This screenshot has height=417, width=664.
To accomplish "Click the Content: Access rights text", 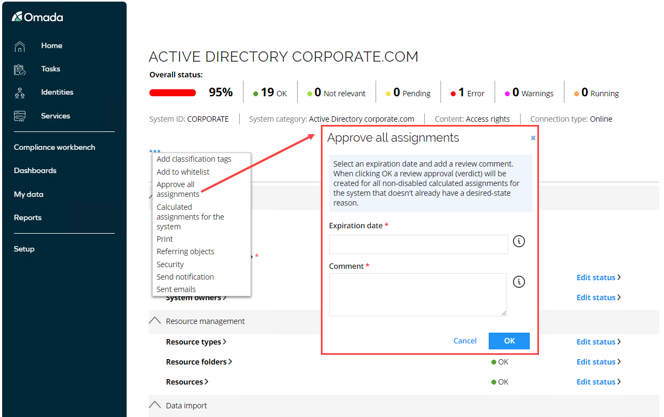I will pyautogui.click(x=472, y=119).
